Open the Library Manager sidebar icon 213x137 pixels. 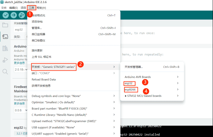coord(5,48)
